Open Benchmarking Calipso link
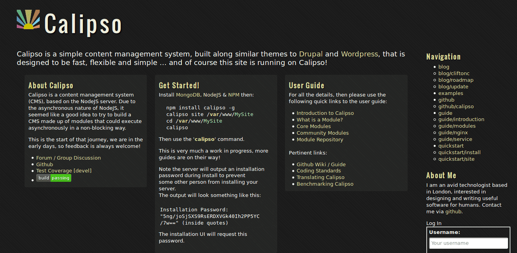Image resolution: width=517 pixels, height=253 pixels. coord(325,184)
